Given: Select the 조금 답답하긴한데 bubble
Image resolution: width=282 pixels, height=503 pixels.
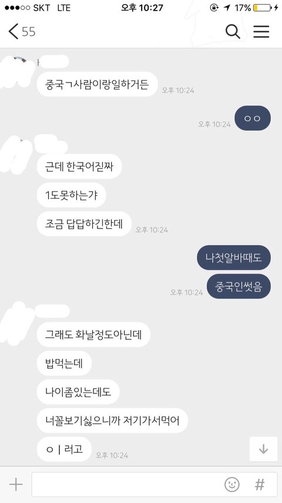Looking at the screenshot, I should [x=84, y=224].
